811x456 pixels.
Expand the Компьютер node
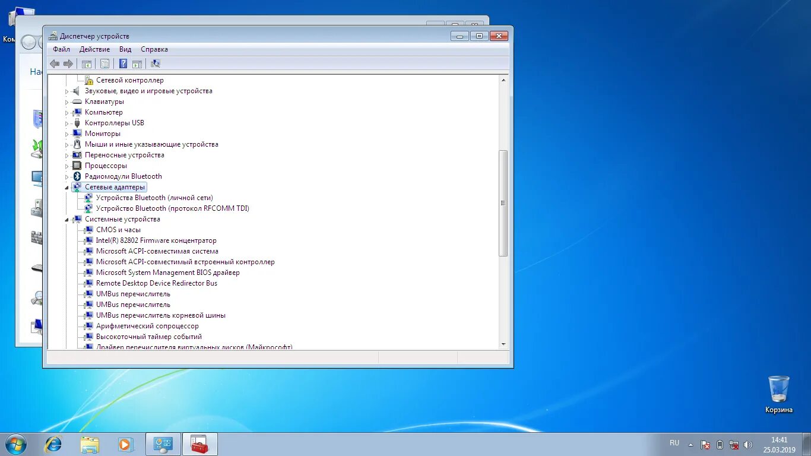coord(67,113)
